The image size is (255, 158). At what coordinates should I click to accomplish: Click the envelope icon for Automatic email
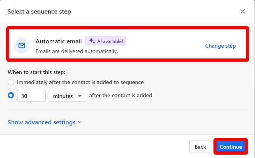[x=22, y=46]
